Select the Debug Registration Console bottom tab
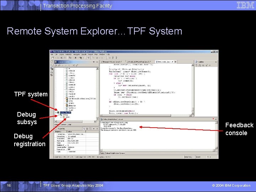 [115, 153]
